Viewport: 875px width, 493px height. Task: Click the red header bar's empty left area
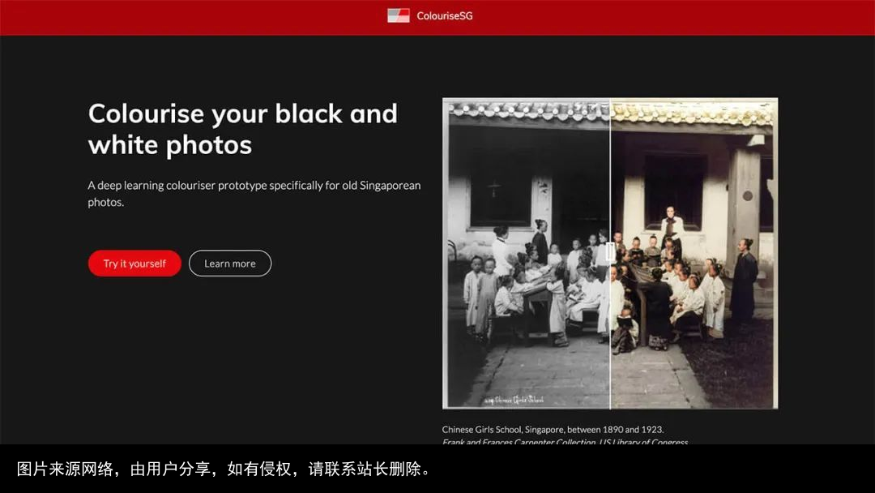162,17
